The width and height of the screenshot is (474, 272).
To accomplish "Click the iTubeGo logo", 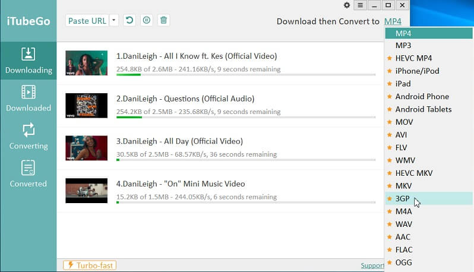I will (x=29, y=21).
